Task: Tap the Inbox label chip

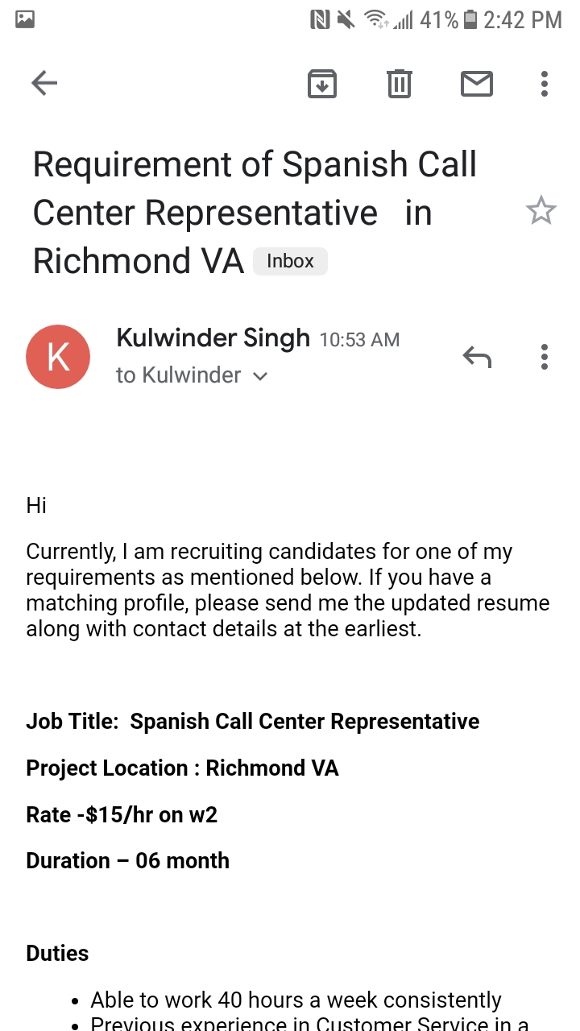Action: pos(290,261)
